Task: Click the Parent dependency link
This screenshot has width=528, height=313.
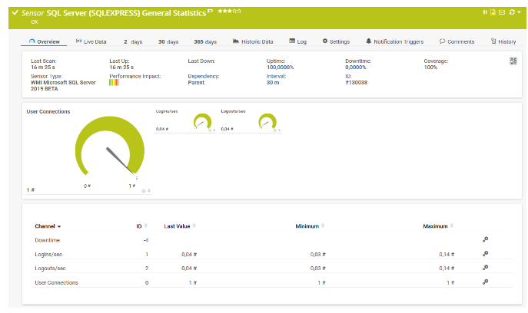Action: click(x=196, y=82)
